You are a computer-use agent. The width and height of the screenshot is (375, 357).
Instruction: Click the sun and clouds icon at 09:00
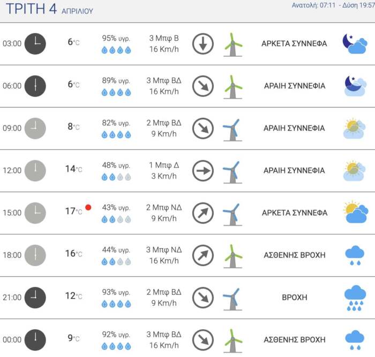click(354, 128)
